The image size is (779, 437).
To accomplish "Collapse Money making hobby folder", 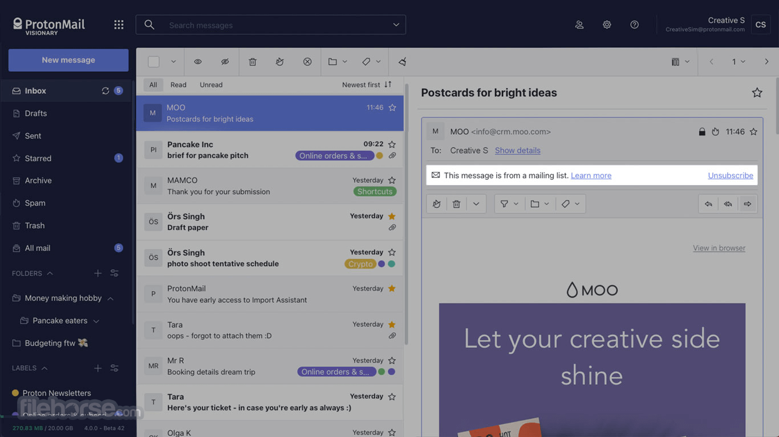I will point(110,298).
